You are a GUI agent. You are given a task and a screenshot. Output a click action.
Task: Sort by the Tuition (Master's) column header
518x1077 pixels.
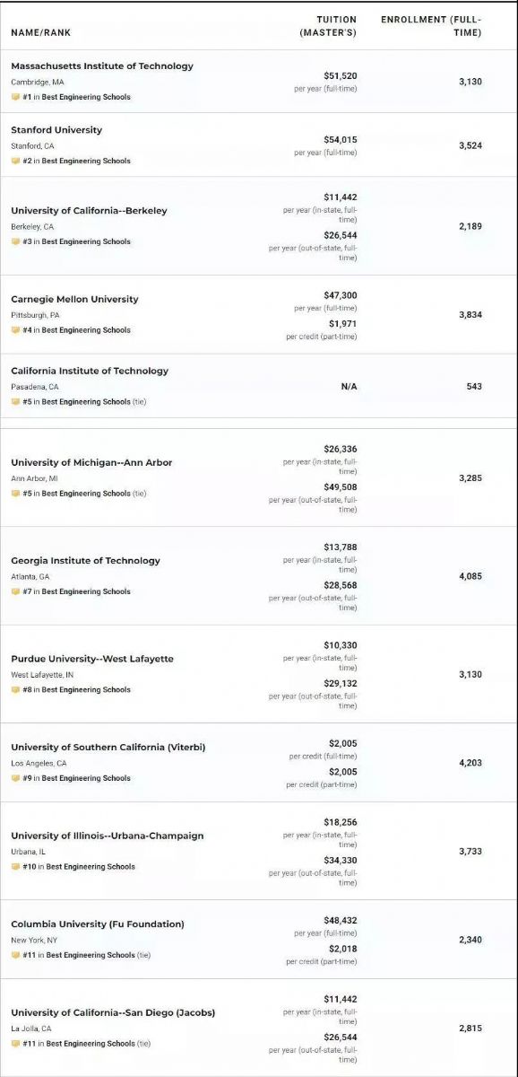pos(328,26)
